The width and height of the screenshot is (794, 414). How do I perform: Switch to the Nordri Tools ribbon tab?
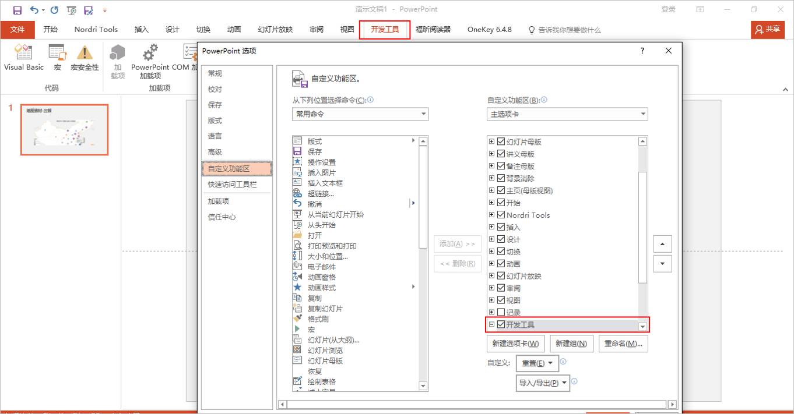click(x=96, y=30)
